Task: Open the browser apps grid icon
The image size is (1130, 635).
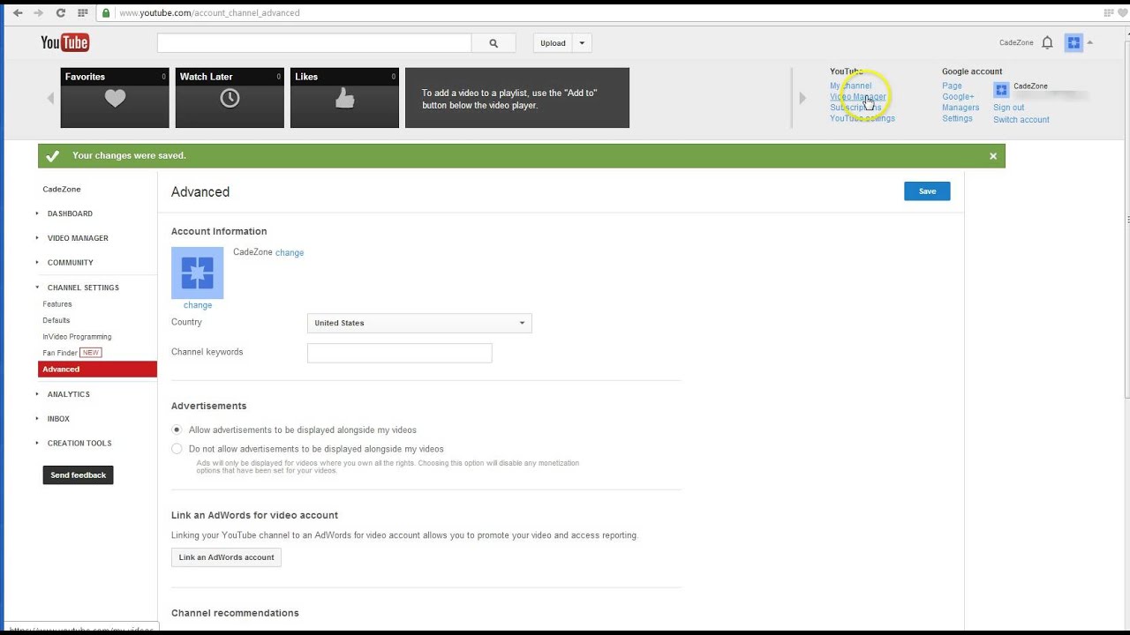Action: 83,13
